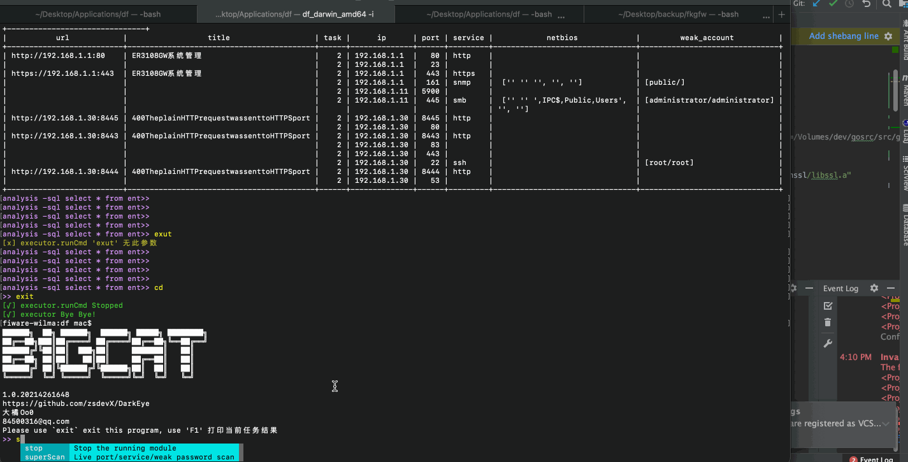Open the Event Log tab in the bottom status bar
This screenshot has height=462, width=908.
point(871,459)
